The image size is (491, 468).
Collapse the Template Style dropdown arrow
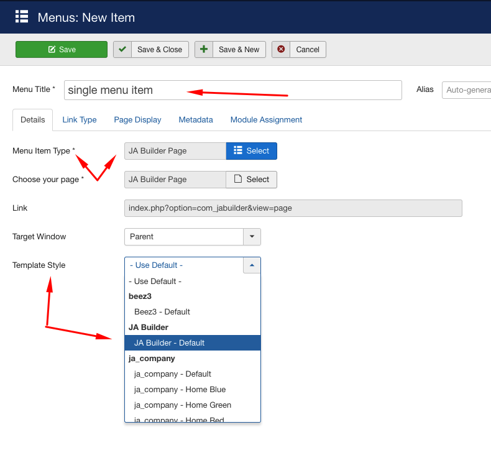pyautogui.click(x=252, y=265)
